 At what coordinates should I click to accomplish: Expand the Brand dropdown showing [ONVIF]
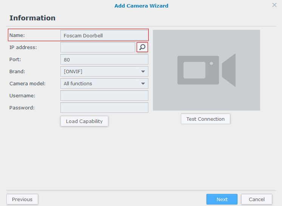104,71
